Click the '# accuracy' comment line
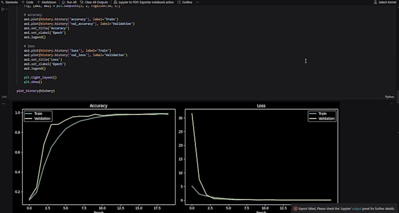 click(33, 15)
